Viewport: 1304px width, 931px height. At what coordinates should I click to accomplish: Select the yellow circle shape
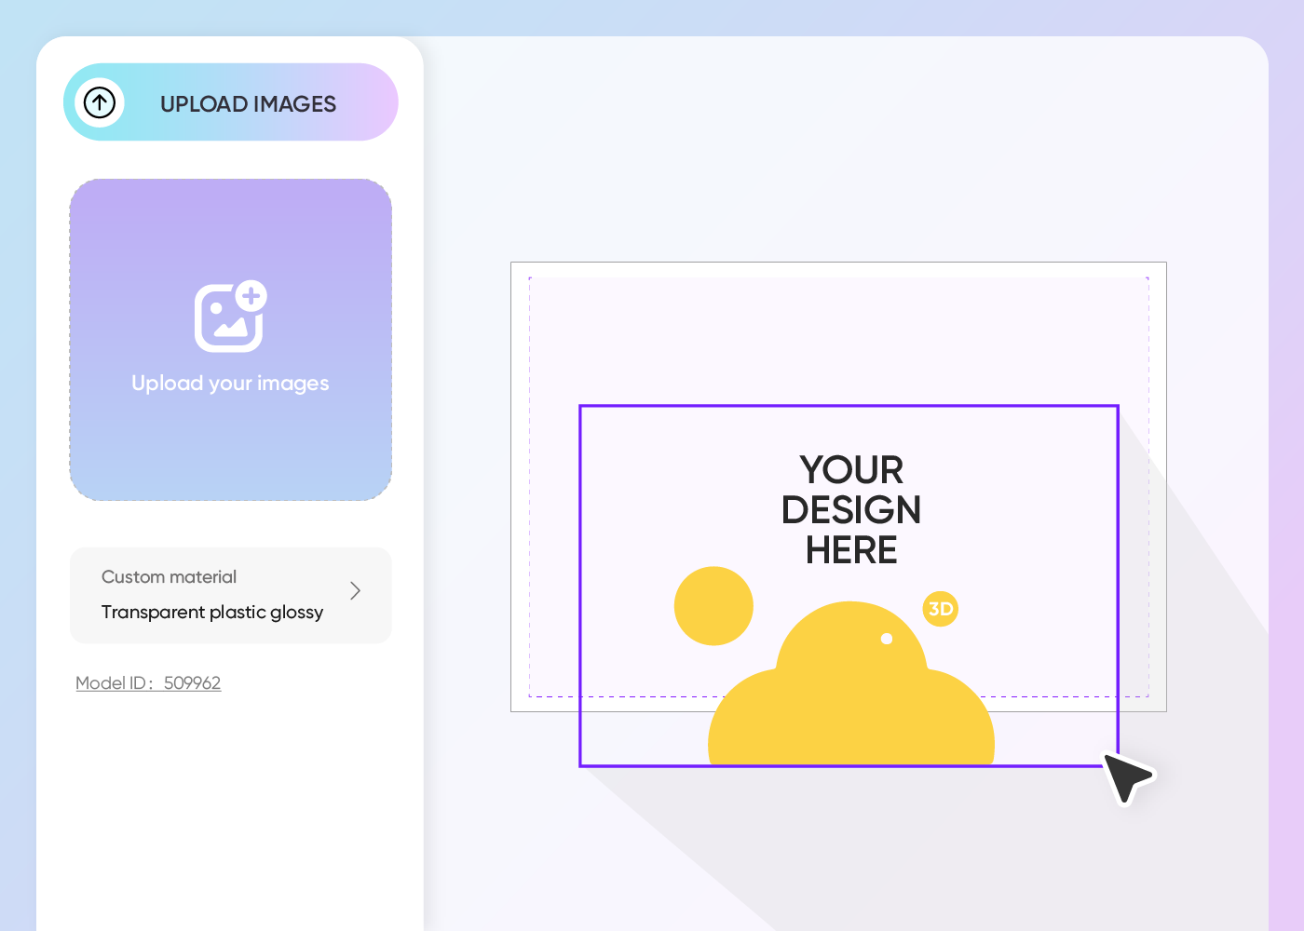[x=713, y=605]
